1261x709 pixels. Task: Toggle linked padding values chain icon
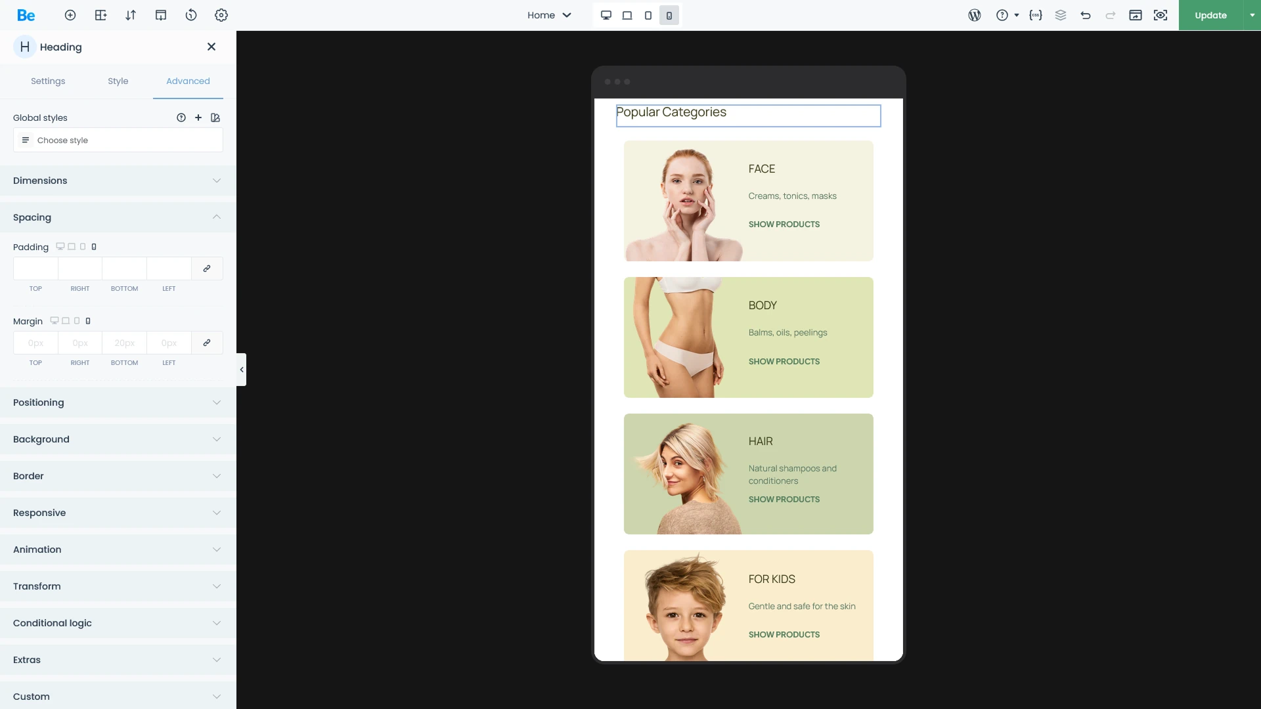tap(207, 269)
